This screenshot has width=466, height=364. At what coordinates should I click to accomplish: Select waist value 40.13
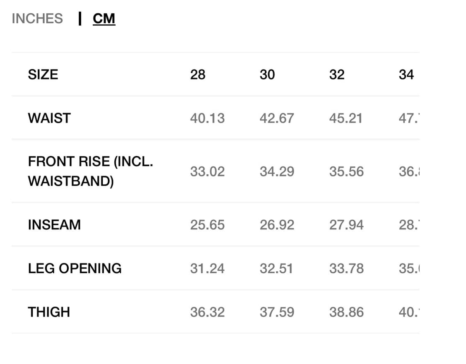(208, 118)
